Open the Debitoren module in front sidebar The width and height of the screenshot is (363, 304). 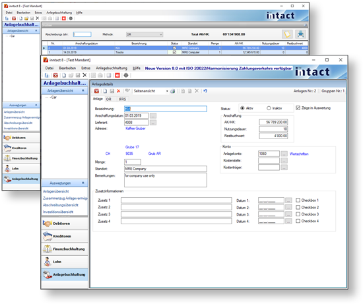point(65,224)
